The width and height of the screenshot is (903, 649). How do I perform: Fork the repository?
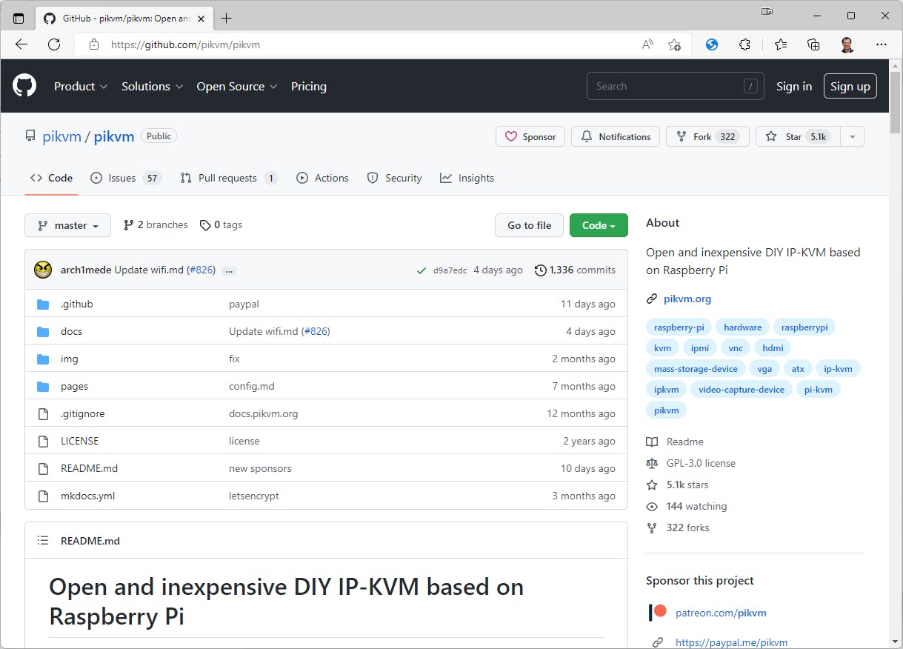click(707, 136)
